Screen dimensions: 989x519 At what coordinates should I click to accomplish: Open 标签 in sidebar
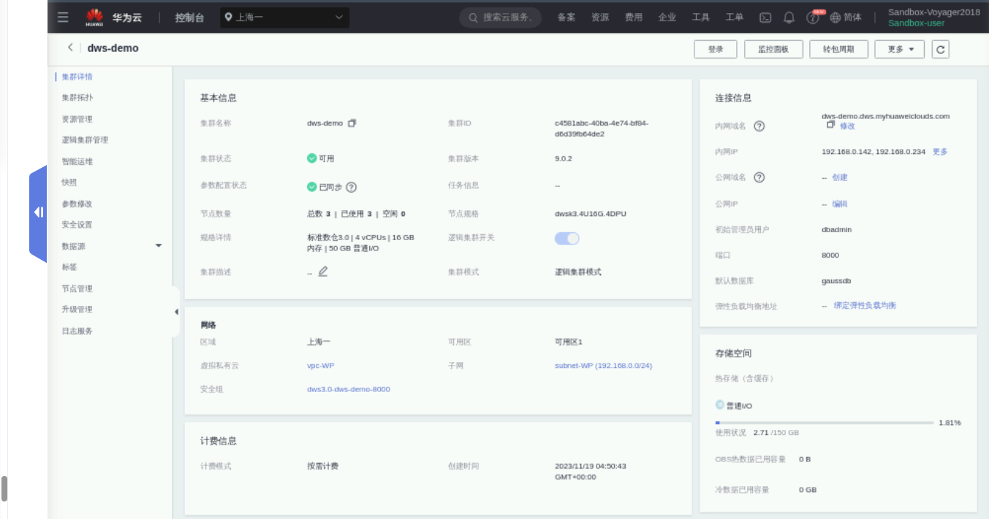[69, 267]
